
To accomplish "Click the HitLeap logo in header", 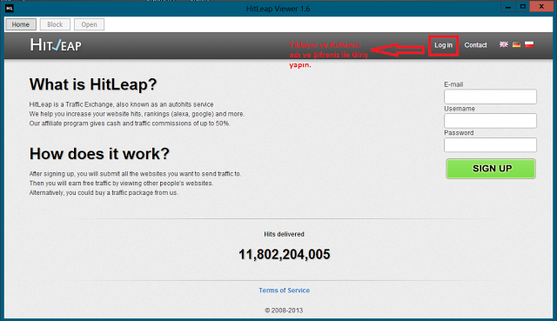I will pyautogui.click(x=56, y=45).
